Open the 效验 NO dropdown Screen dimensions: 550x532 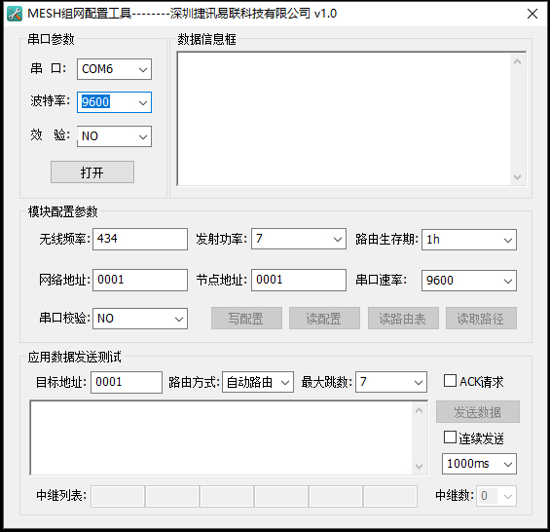[x=114, y=136]
